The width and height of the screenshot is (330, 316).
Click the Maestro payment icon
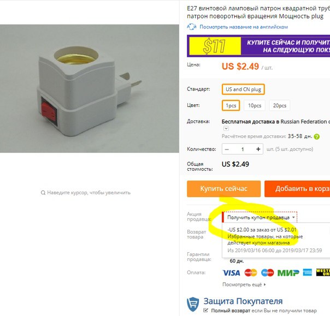pos(267,273)
